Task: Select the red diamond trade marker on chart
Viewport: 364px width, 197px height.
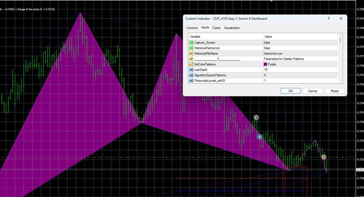Action: 324,157
